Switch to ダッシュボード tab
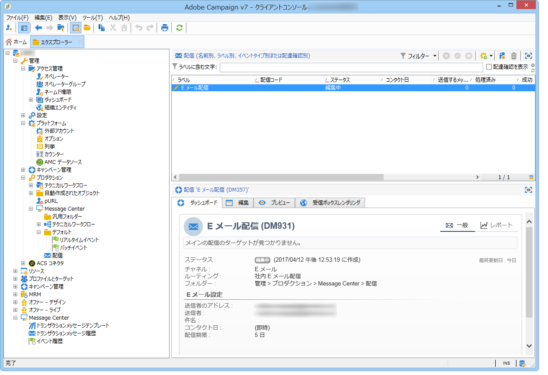The image size is (548, 375). point(197,202)
